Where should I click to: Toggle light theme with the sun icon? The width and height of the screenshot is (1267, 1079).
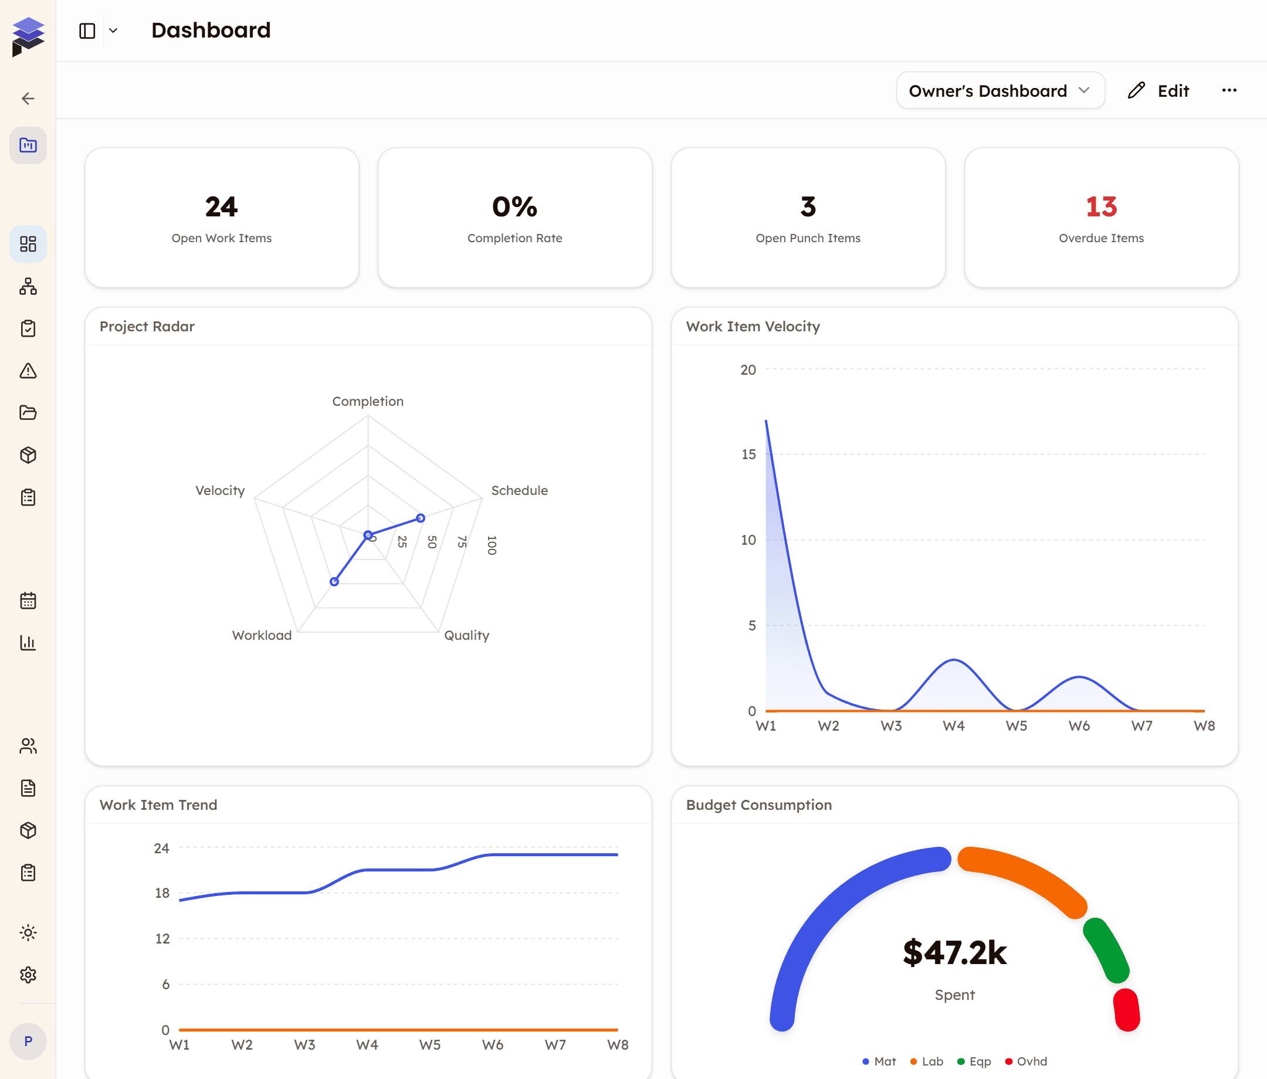pos(28,932)
